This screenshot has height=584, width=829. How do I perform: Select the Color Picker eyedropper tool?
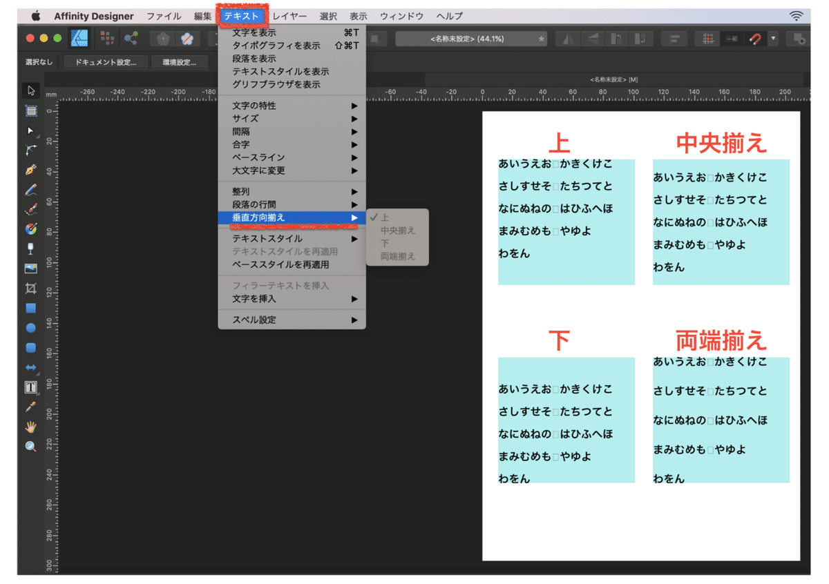[31, 407]
